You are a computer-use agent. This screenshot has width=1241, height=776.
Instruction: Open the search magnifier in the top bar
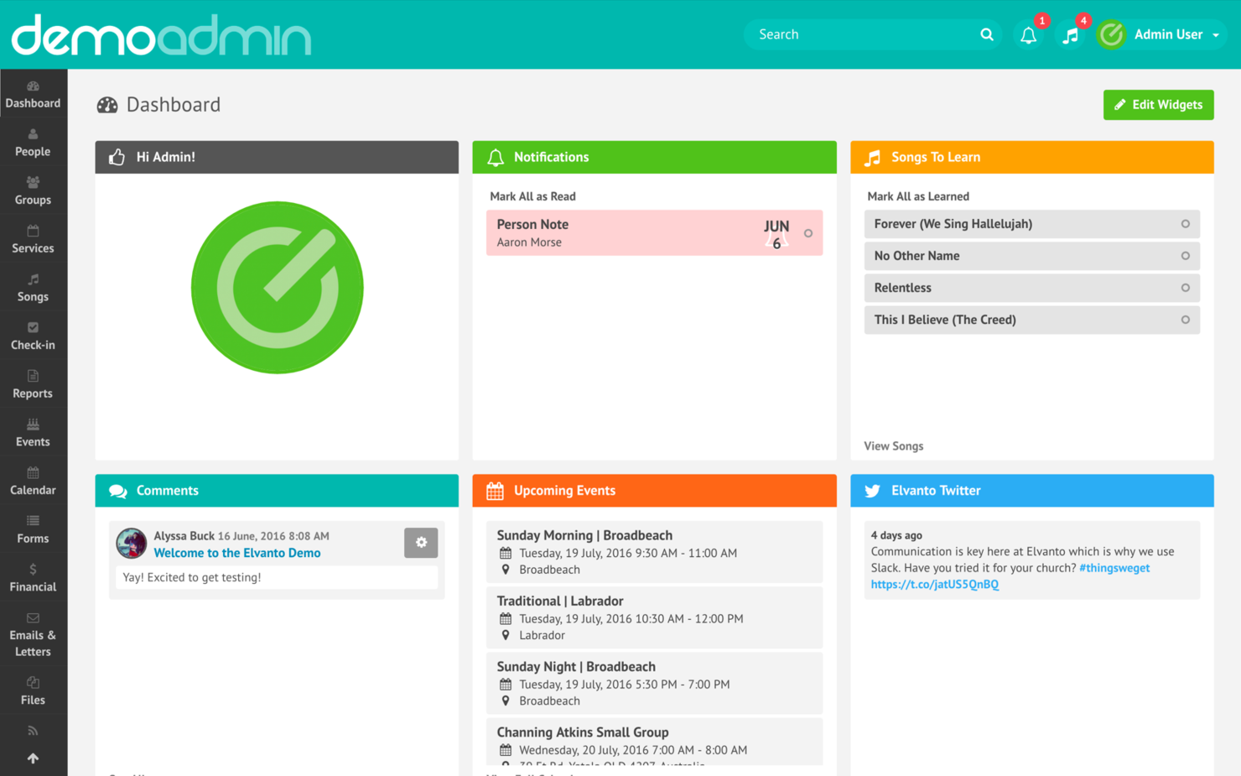(986, 34)
